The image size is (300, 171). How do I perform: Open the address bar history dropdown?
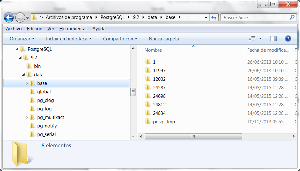click(206, 17)
